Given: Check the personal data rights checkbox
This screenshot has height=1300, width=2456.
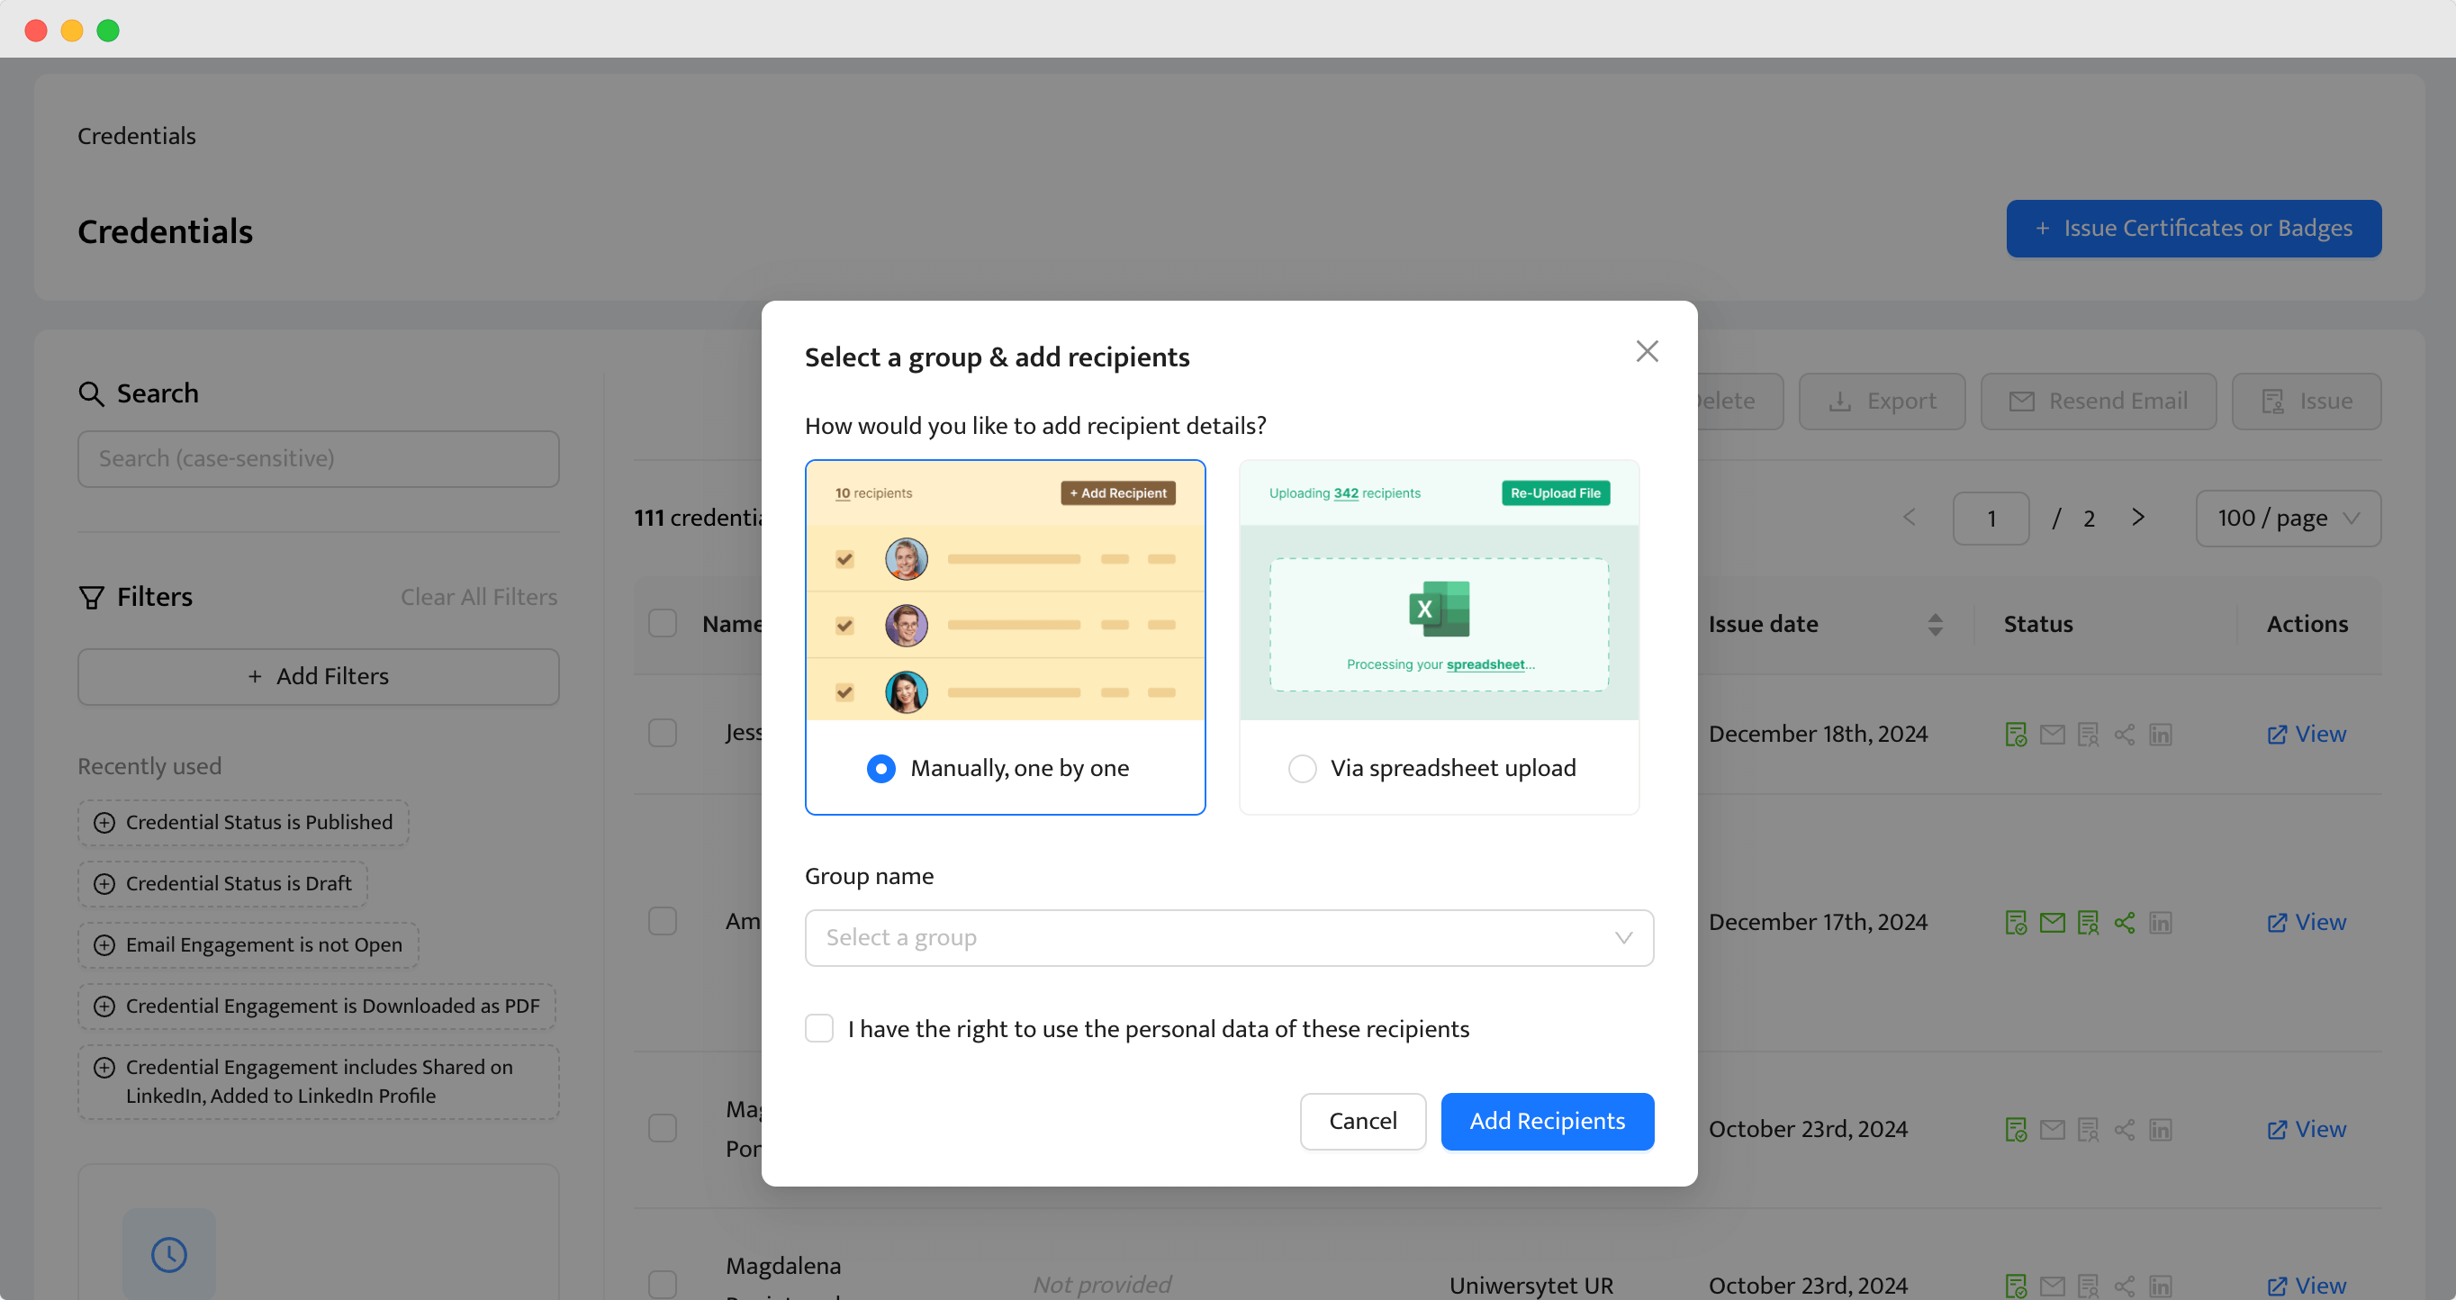Looking at the screenshot, I should (x=819, y=1028).
